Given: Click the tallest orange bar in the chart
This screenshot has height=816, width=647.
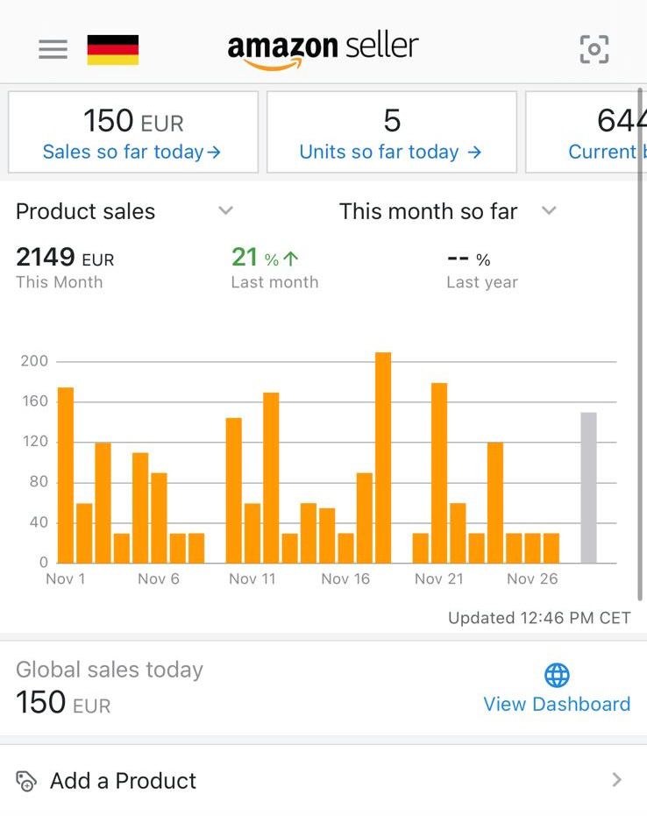Looking at the screenshot, I should pos(383,458).
